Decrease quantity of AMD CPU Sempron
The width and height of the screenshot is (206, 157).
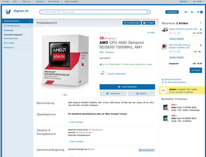[170, 52]
